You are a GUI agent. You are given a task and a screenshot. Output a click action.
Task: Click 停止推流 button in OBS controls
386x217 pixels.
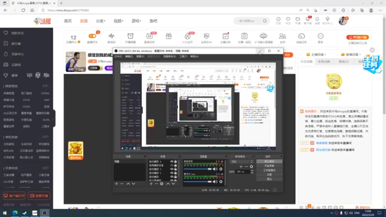269,162
